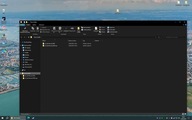Refresh the current folder view
Image resolution: width=192 pixels, height=120 pixels.
click(x=159, y=37)
